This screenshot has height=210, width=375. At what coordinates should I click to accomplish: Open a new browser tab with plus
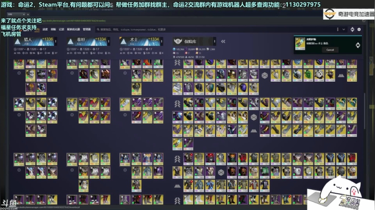[28, 15]
